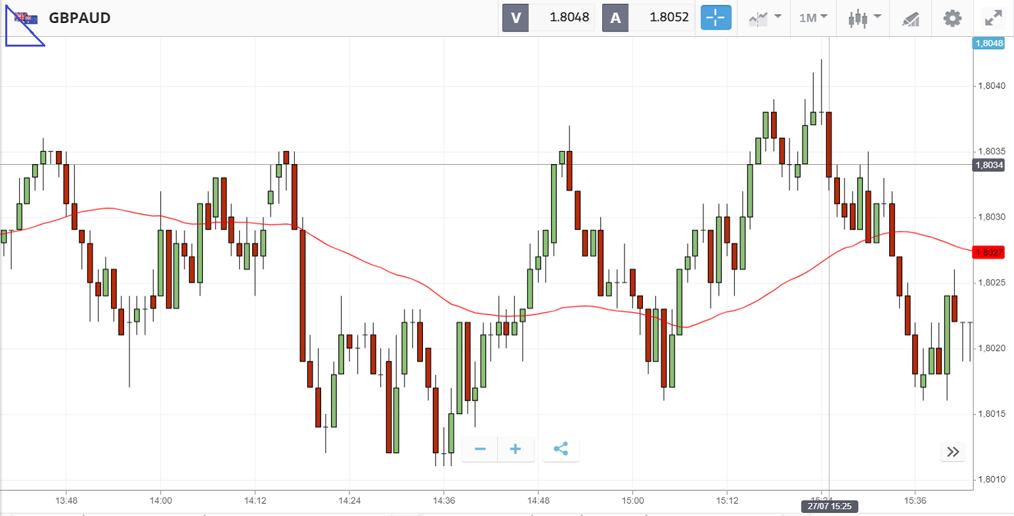Expand the 1M timeframe dropdown
This screenshot has width=1014, height=516.
click(x=813, y=18)
